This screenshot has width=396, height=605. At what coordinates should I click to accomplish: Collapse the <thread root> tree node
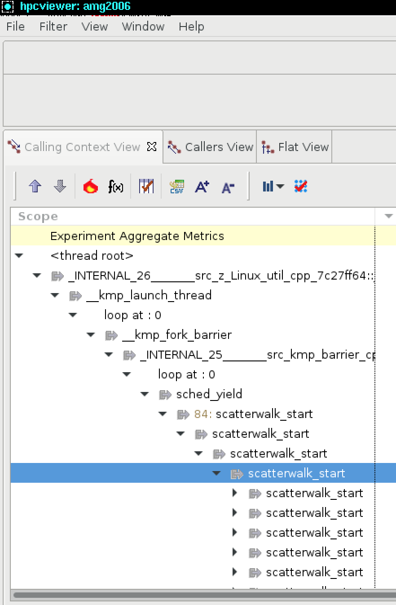(x=19, y=255)
